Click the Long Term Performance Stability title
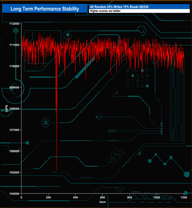The image size is (192, 208). [45, 9]
